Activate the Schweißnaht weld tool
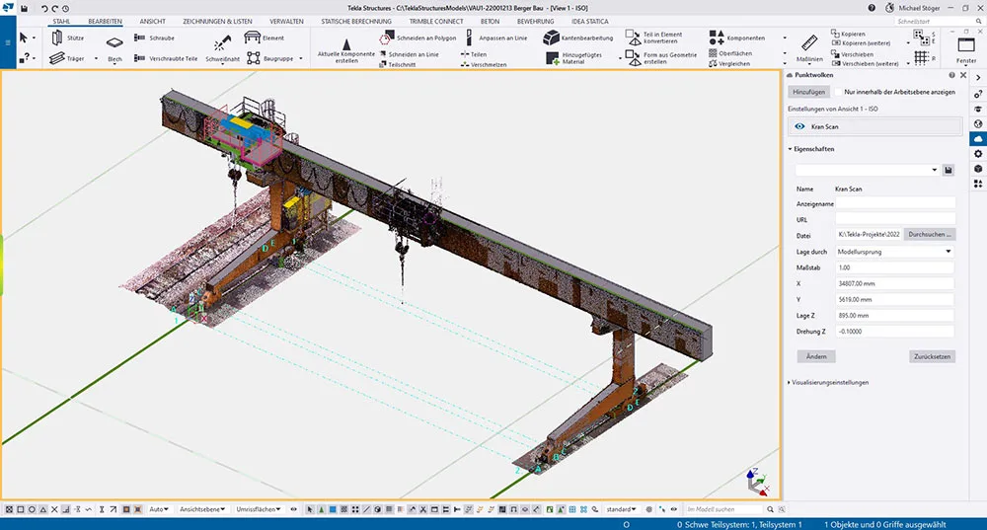This screenshot has width=987, height=530. pyautogui.click(x=223, y=49)
